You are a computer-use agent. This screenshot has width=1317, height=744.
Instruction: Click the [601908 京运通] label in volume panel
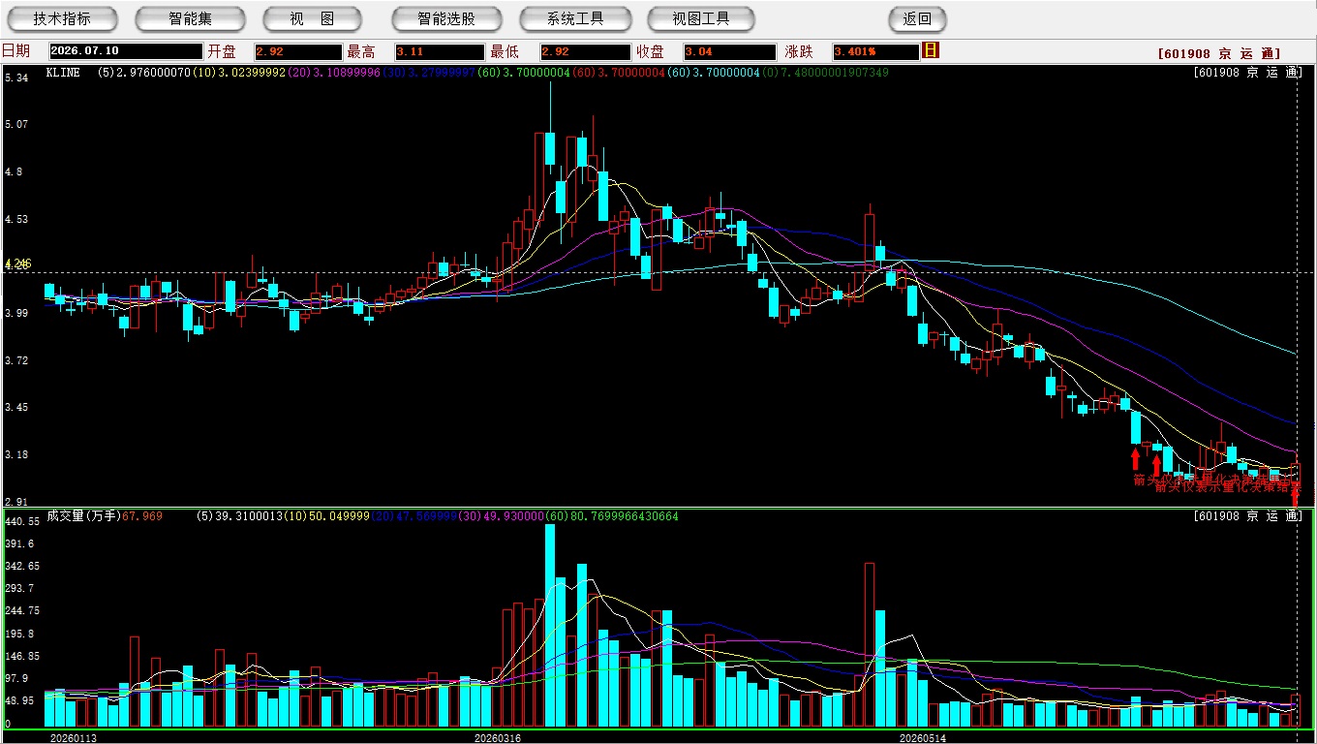click(x=1248, y=516)
